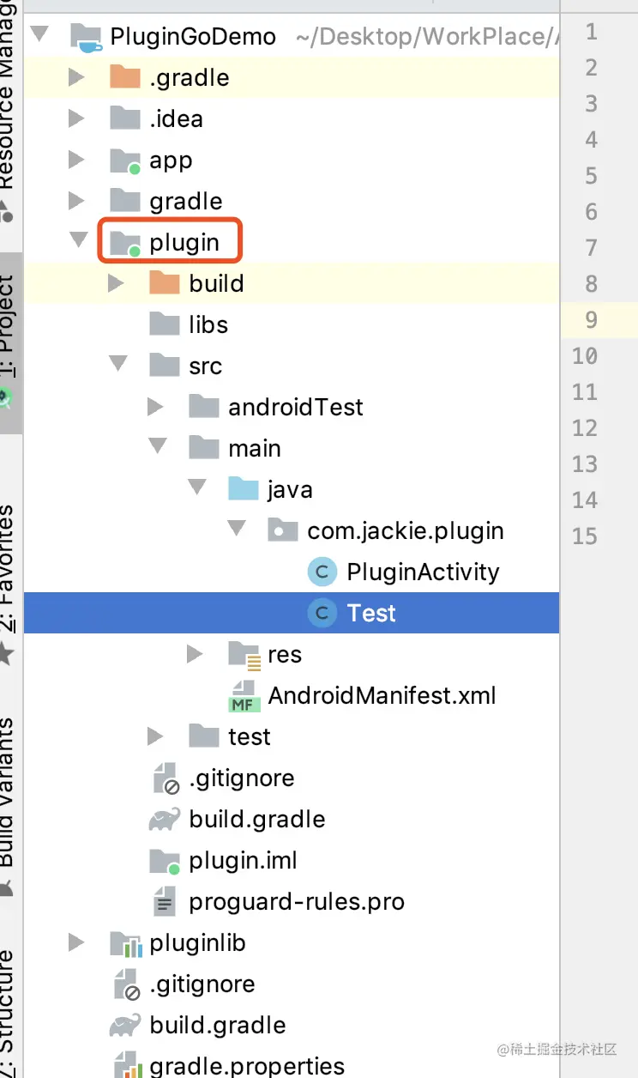Select the highlighted Test class row
Viewport: 638px width, 1078px height.
[x=292, y=613]
